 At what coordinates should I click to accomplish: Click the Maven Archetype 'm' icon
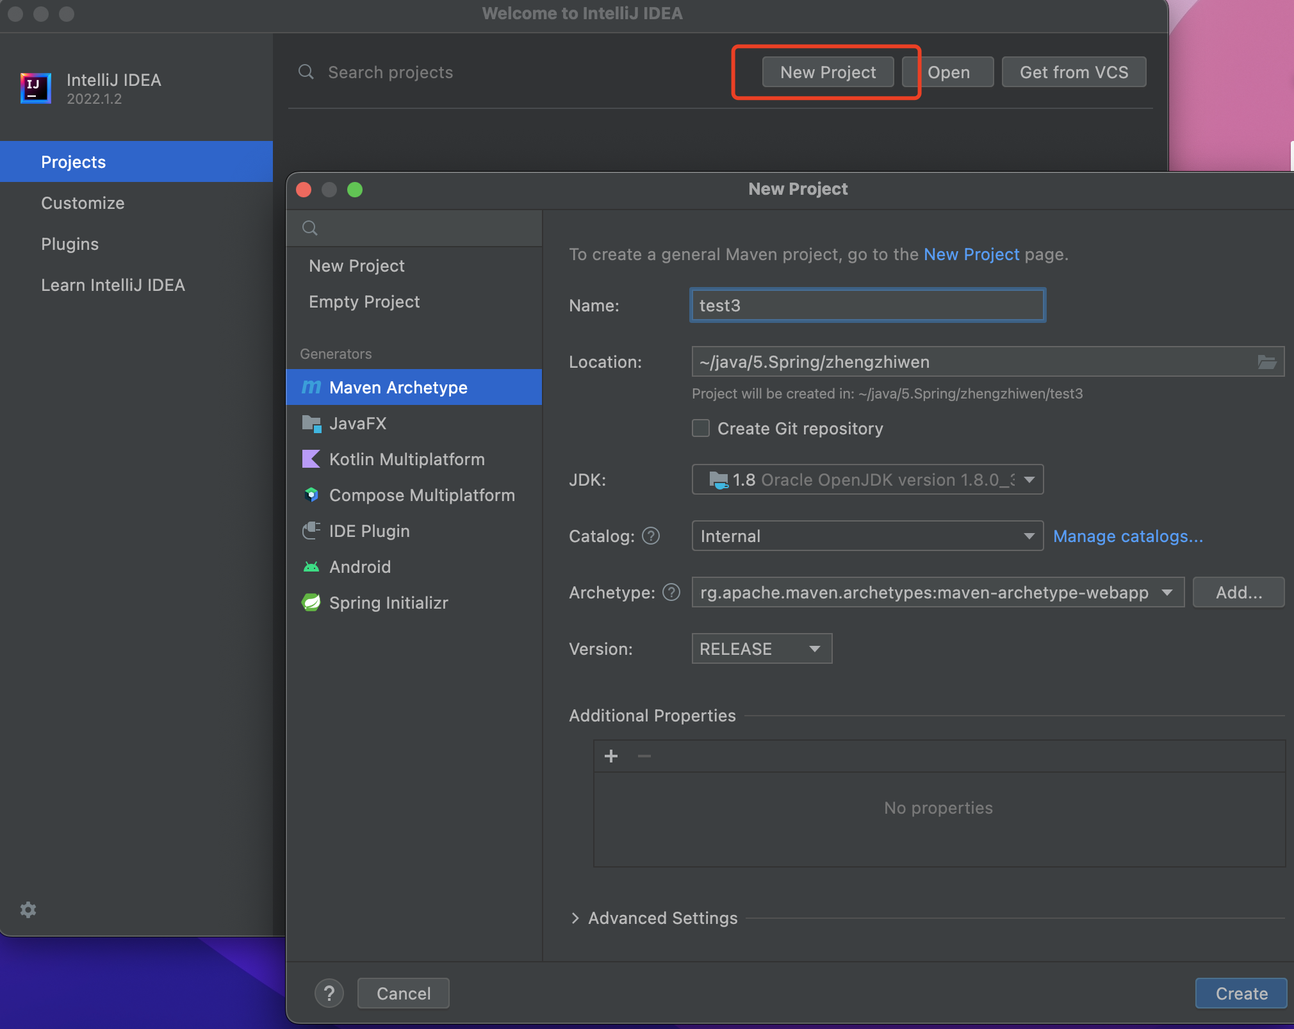(x=311, y=387)
